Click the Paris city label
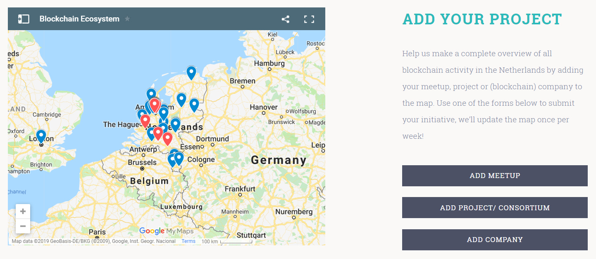 pos(97,232)
